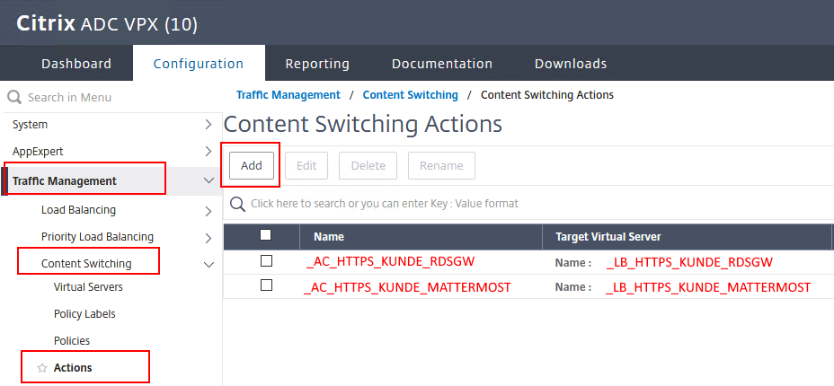Viewport: 834px width, 386px height.
Task: Open the Reporting tab
Action: [317, 64]
